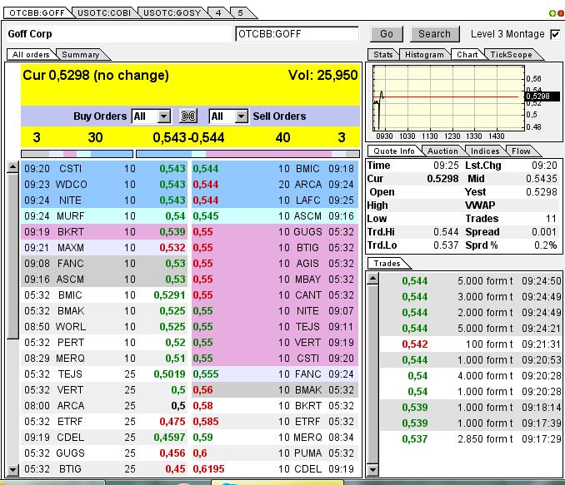Image resolution: width=565 pixels, height=485 pixels.
Task: Click the 0,537 trade at 09:17:29
Action: point(471,439)
